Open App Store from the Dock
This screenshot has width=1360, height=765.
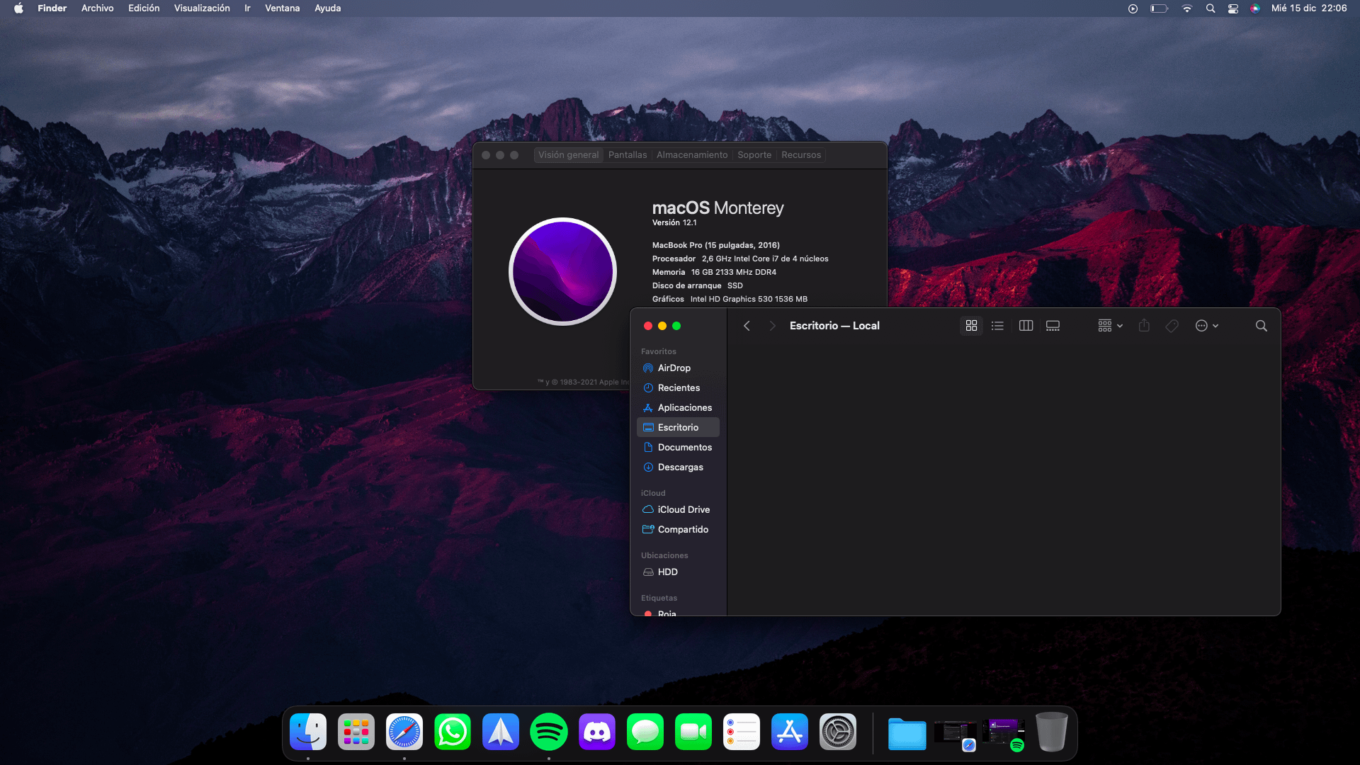click(790, 732)
